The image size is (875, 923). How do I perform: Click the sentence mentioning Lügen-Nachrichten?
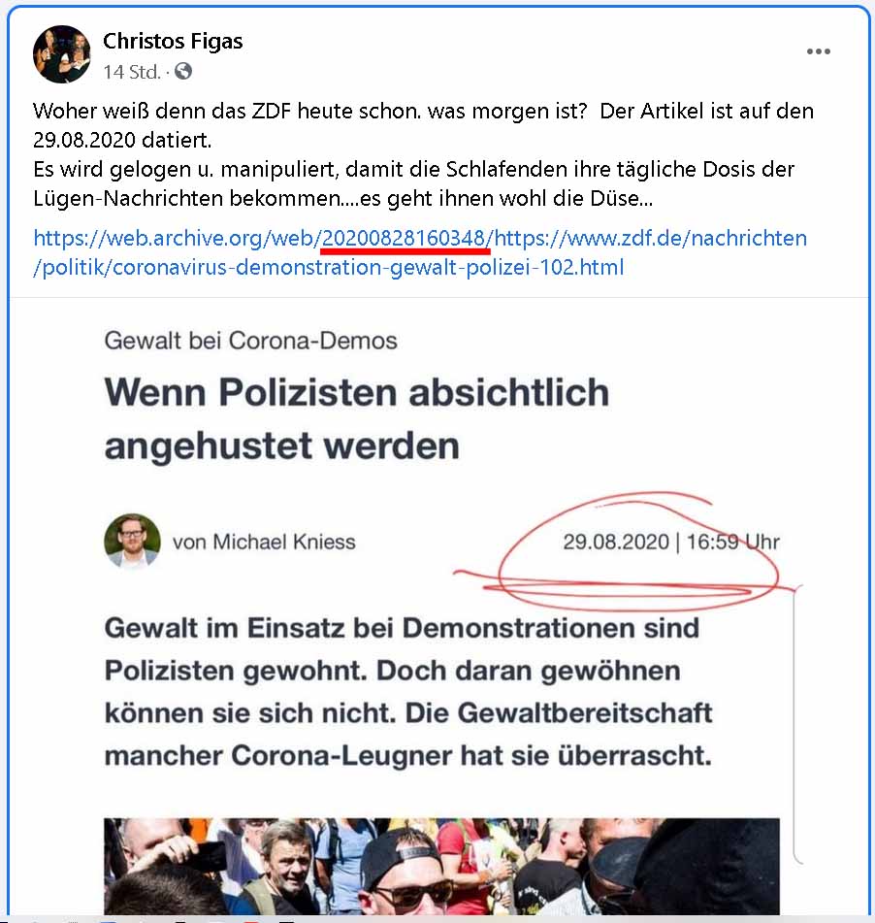click(x=413, y=183)
